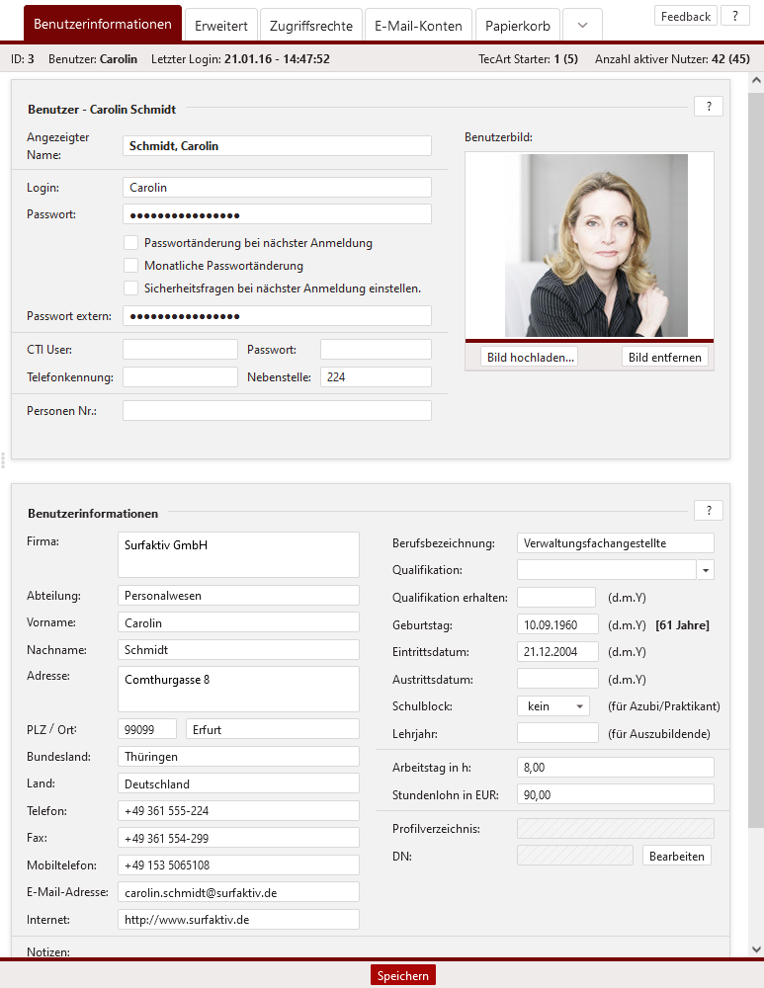Enable Passwortänderung bei nächster Anmeldung
764x988 pixels.
click(130, 242)
